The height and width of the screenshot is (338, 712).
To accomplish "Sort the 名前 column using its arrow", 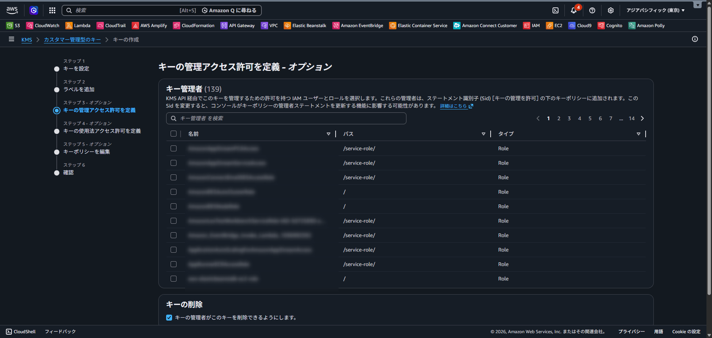I will [x=329, y=134].
